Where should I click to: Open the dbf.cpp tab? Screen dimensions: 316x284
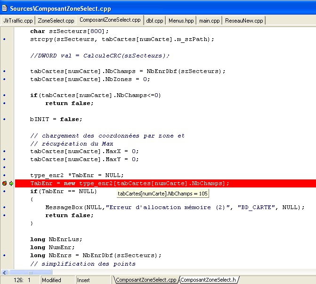tap(154, 21)
